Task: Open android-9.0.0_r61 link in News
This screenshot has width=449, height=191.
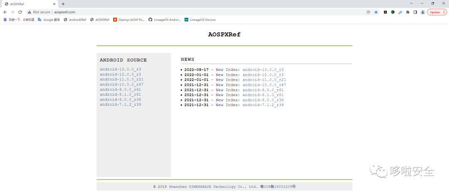Action: click(x=263, y=90)
